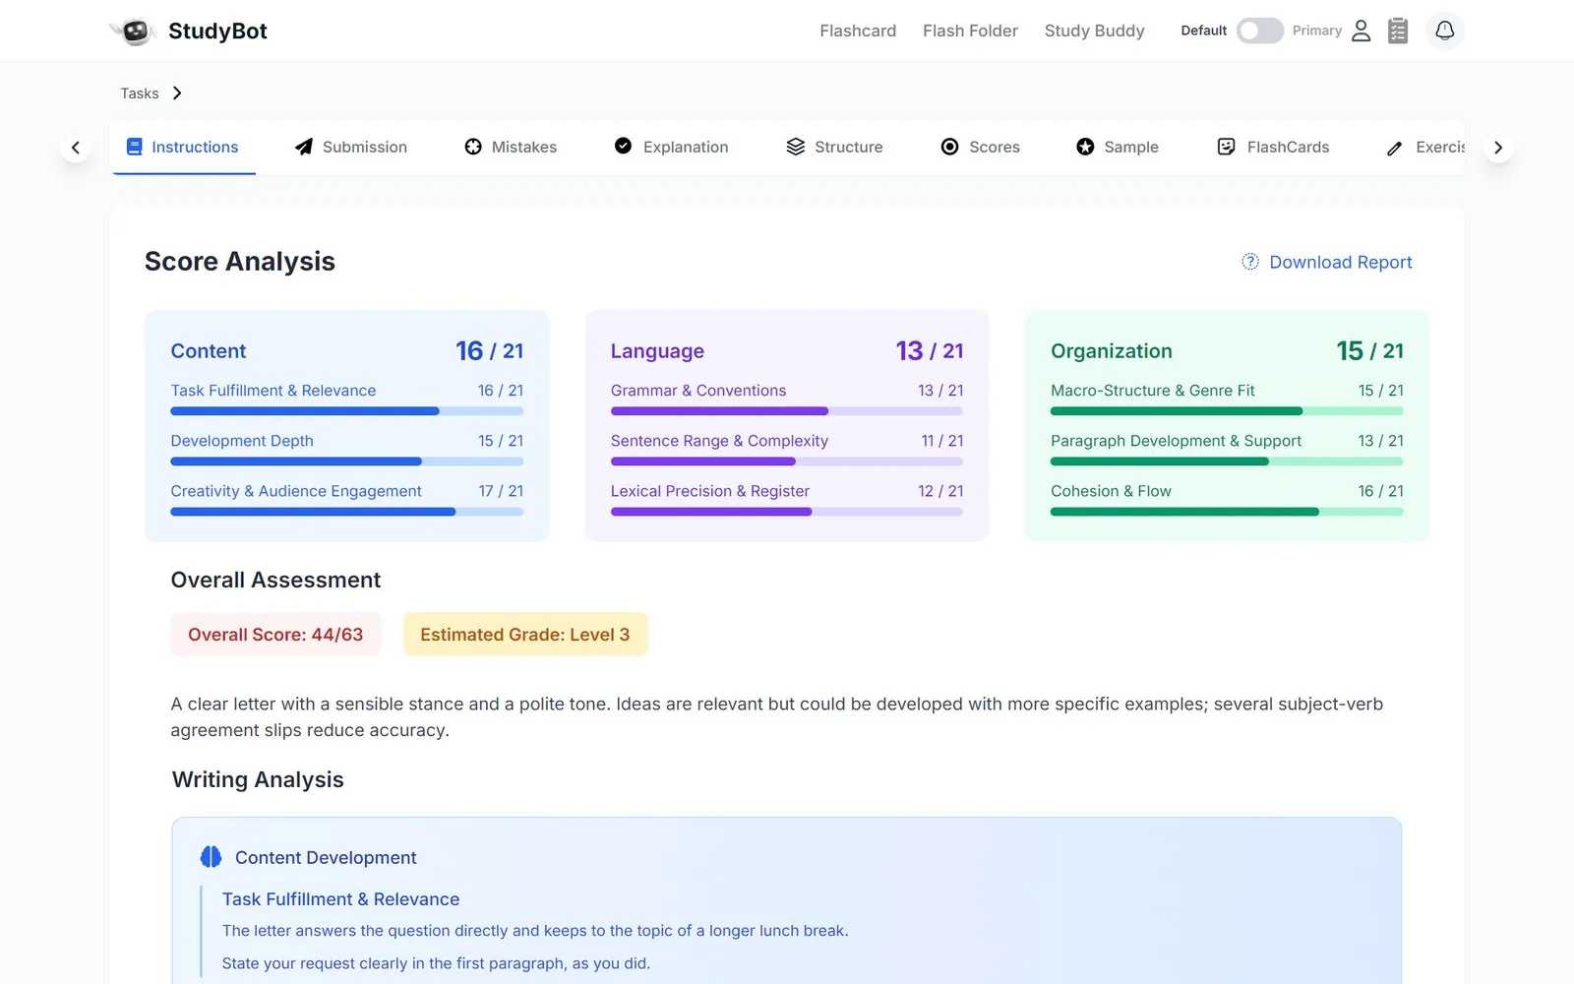Click the Estimated Grade: Level 3 badge
The image size is (1574, 984).
point(525,635)
